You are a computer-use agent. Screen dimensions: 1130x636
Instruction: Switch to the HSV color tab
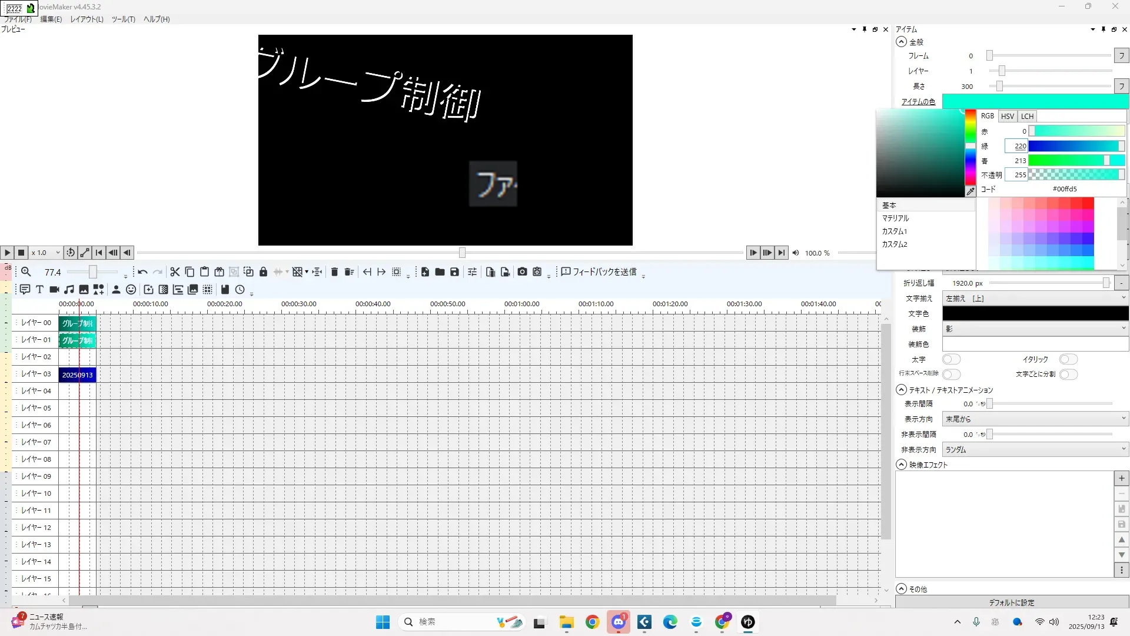click(1008, 116)
